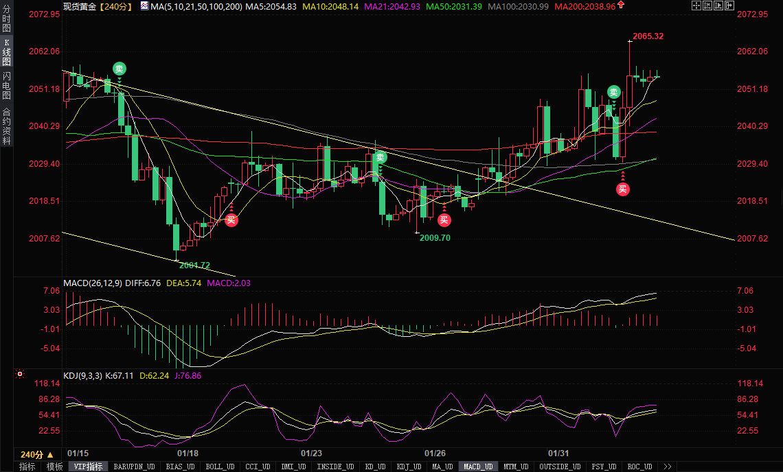
Task: Click the red up arrow after MA200 value
Action: [622, 5]
